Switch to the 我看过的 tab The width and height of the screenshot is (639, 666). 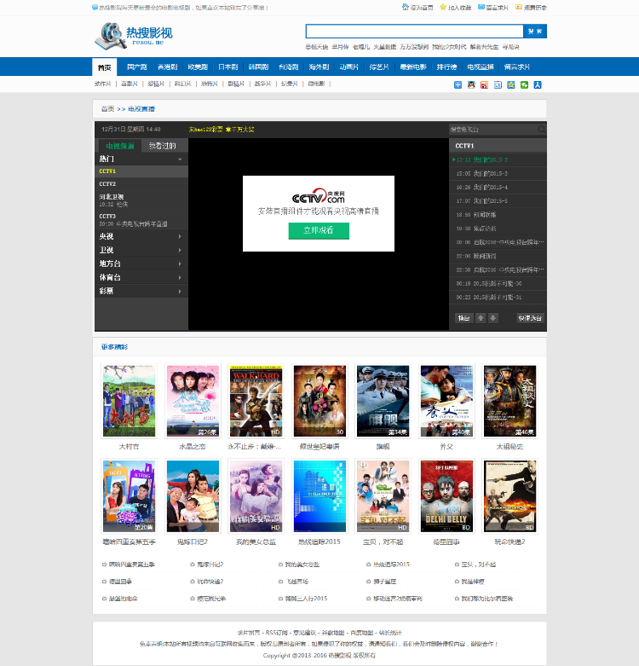coord(163,146)
